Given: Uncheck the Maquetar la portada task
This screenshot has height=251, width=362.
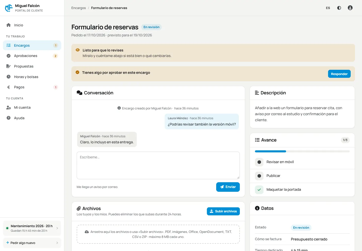Looking at the screenshot, I should [x=259, y=190].
